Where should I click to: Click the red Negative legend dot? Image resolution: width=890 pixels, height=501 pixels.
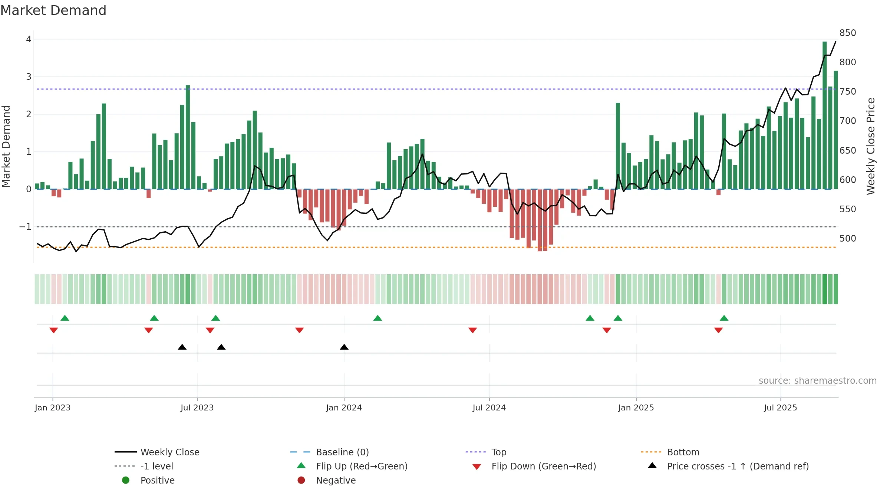point(301,480)
